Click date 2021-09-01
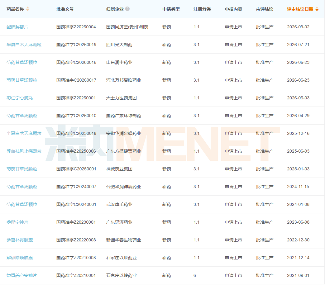The image size is (325, 285). click(x=298, y=276)
